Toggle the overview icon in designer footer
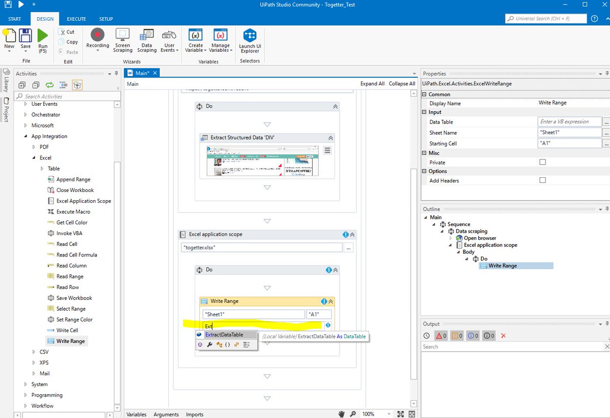This screenshot has height=418, width=610. (411, 414)
